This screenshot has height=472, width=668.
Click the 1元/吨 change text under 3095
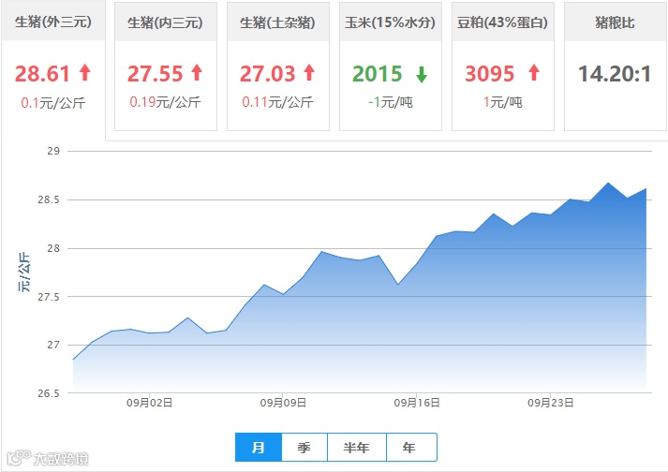503,102
